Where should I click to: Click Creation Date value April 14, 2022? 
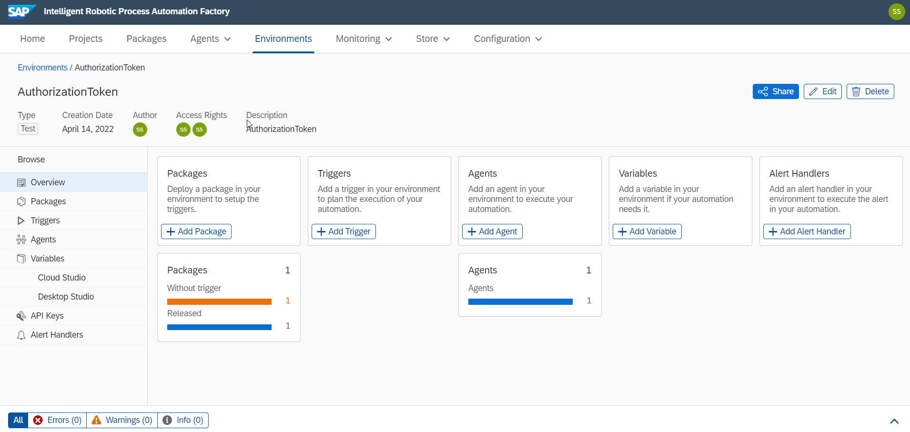pyautogui.click(x=88, y=129)
